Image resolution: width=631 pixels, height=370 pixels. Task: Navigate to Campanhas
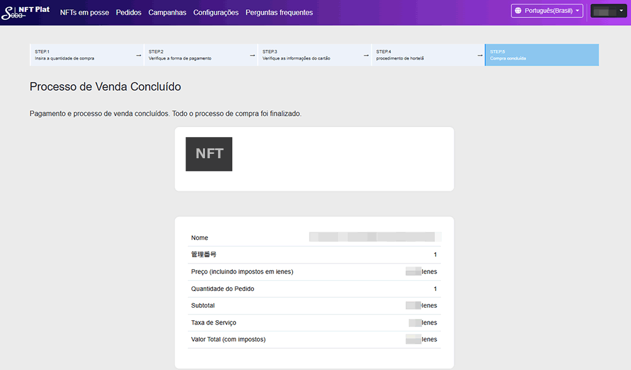pyautogui.click(x=167, y=12)
